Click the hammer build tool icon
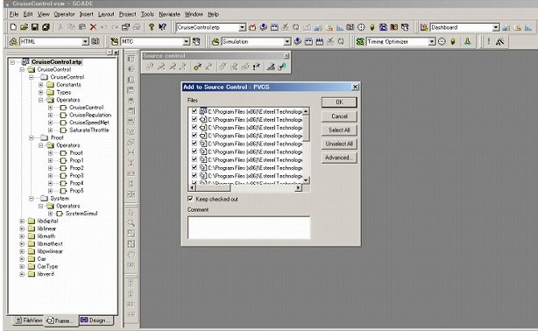The image size is (538, 331). [500, 41]
